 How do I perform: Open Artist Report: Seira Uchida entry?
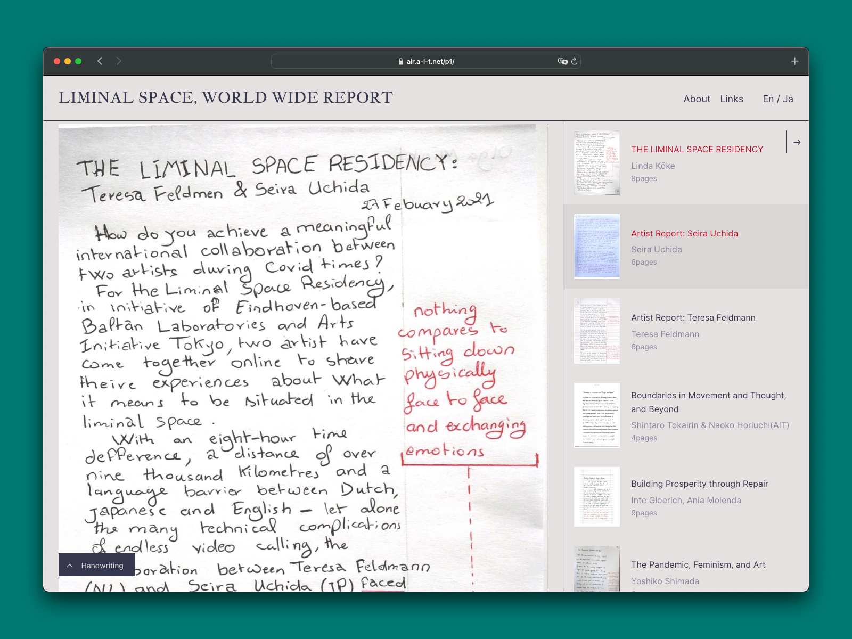[x=684, y=234]
